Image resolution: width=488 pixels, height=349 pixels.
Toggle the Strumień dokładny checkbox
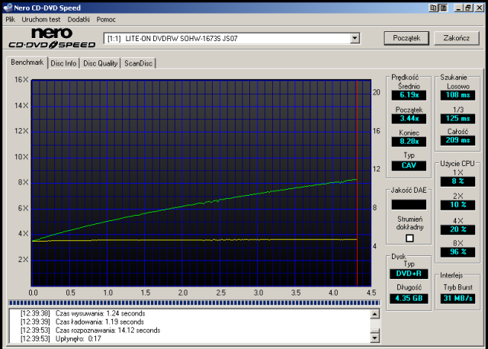click(x=409, y=239)
